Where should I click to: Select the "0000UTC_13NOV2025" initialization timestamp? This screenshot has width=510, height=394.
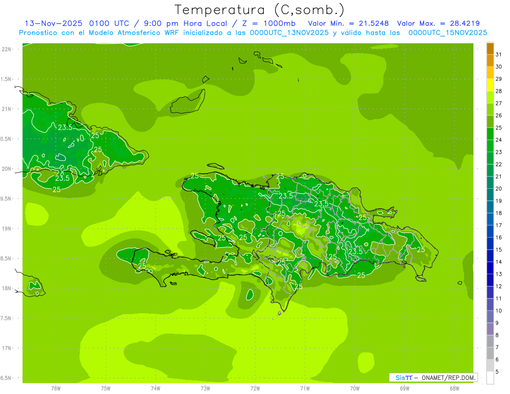coord(289,33)
